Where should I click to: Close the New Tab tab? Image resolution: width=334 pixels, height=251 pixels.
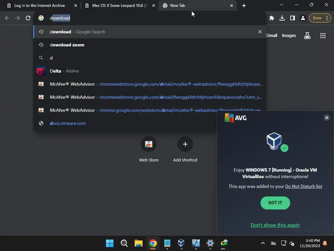(232, 6)
